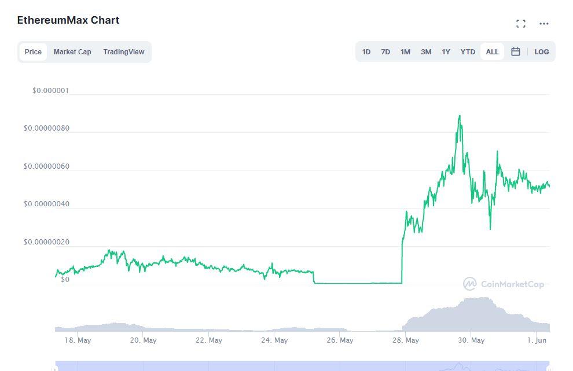This screenshot has width=573, height=371.
Task: Open the three-dot chart options menu
Action: [x=543, y=23]
